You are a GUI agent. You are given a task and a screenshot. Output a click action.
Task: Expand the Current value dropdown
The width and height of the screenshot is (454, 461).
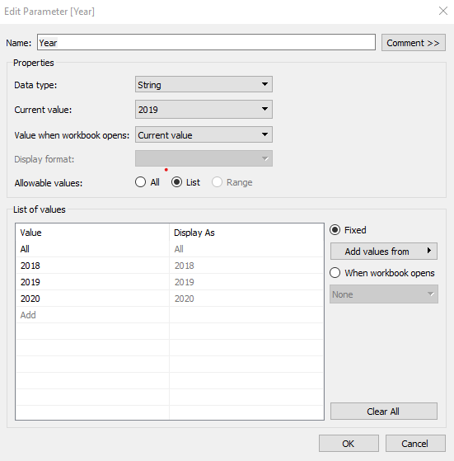click(x=204, y=110)
